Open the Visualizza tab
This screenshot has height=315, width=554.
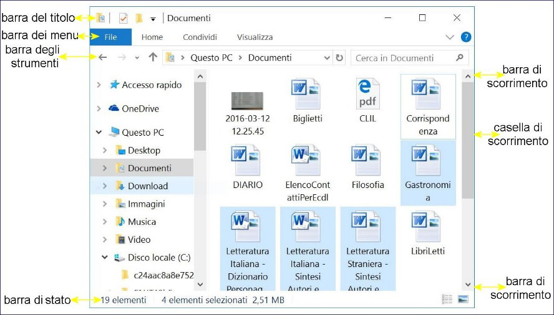coord(255,37)
